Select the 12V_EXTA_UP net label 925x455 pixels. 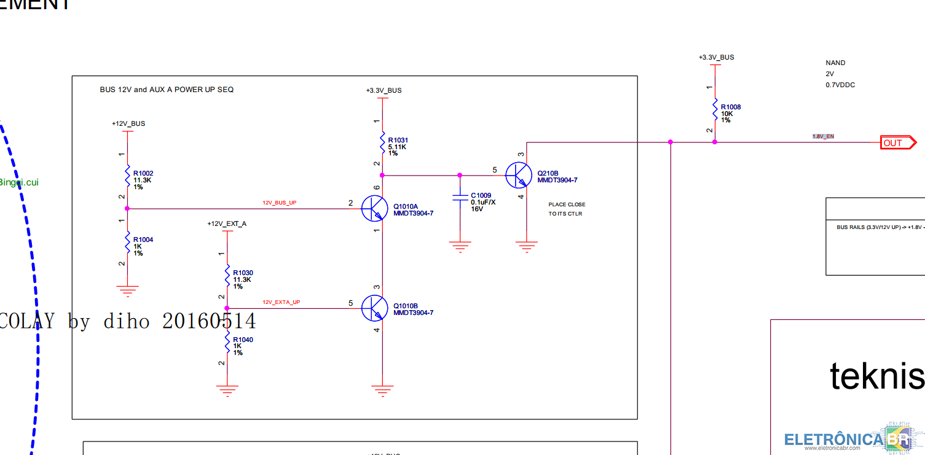coord(281,302)
